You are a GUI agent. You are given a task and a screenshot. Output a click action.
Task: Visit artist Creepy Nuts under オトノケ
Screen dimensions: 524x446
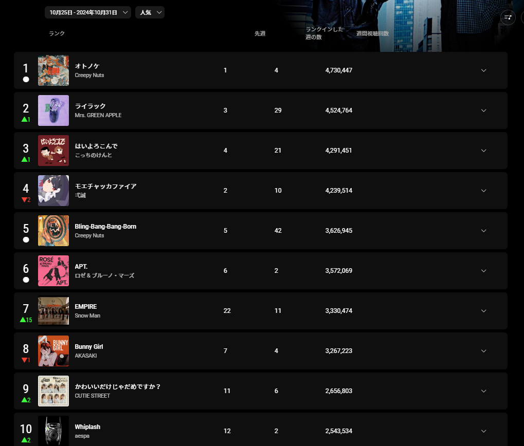click(x=89, y=75)
